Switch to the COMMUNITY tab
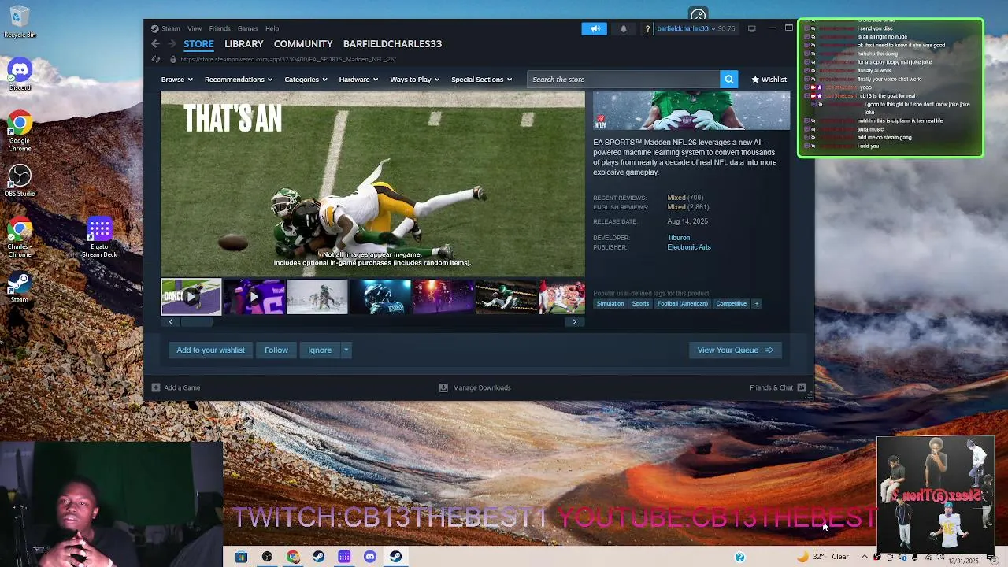The width and height of the screenshot is (1008, 567). (303, 44)
